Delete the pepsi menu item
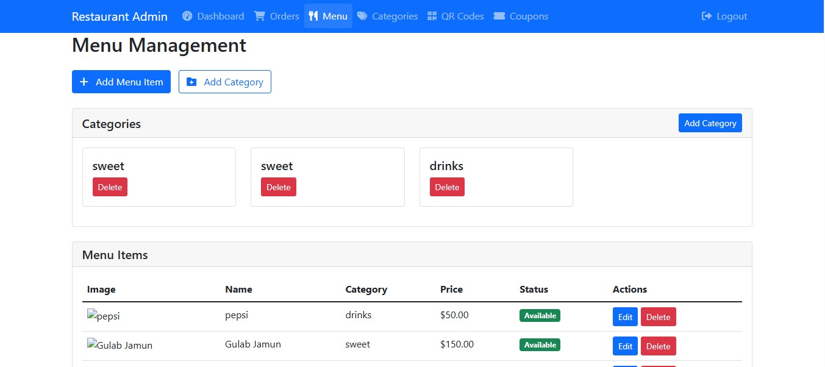825x367 pixels. tap(658, 317)
